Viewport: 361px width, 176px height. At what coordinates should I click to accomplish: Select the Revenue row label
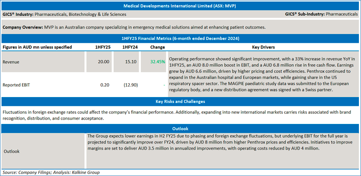[x=11, y=62]
